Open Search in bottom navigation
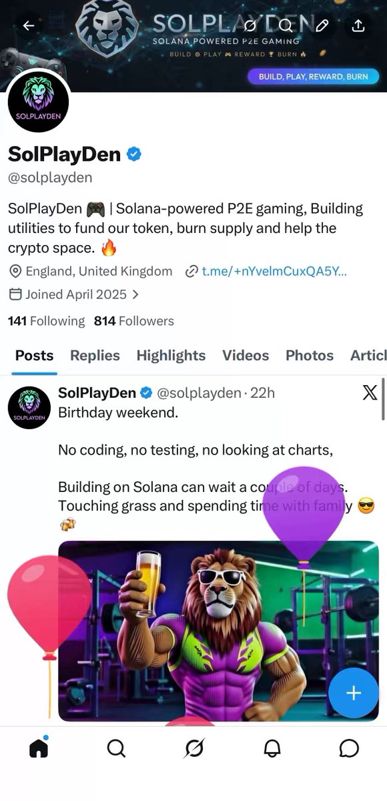The width and height of the screenshot is (387, 801). coord(116,749)
